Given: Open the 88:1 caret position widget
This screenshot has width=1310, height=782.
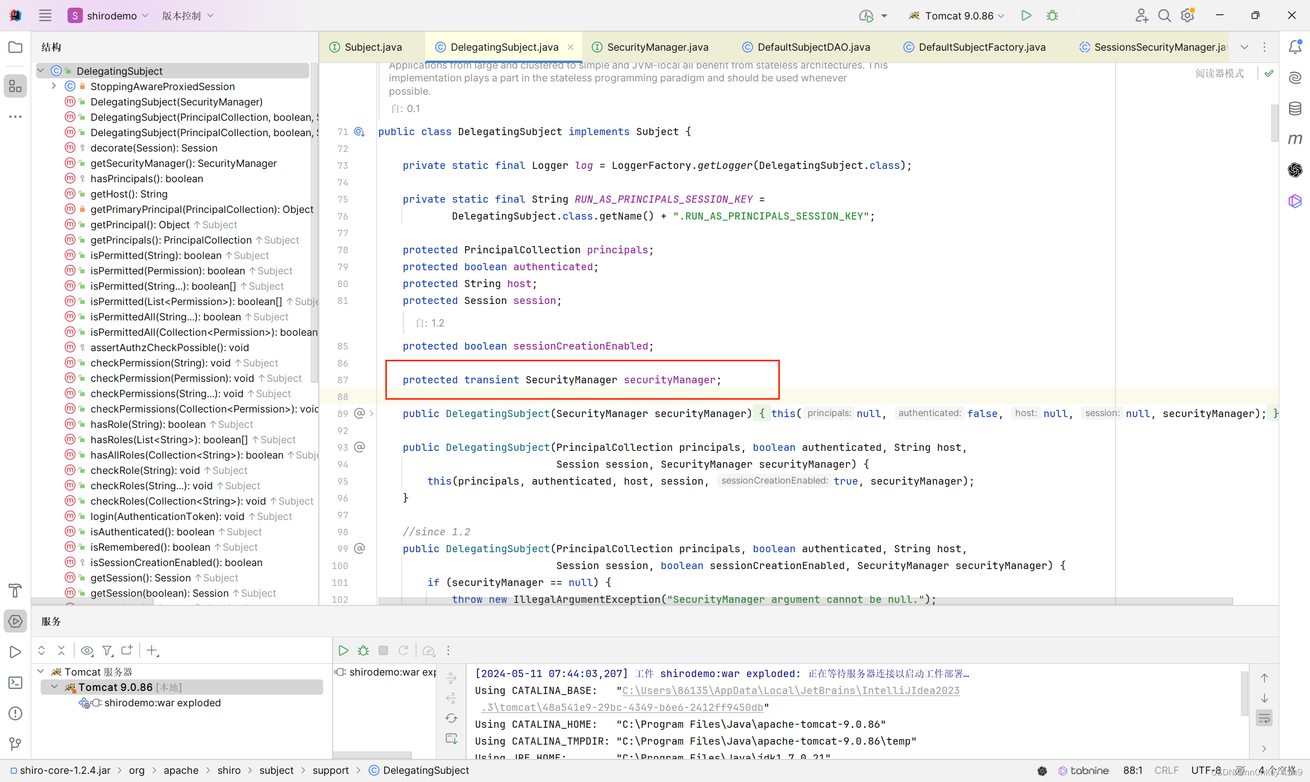Looking at the screenshot, I should pos(1132,770).
